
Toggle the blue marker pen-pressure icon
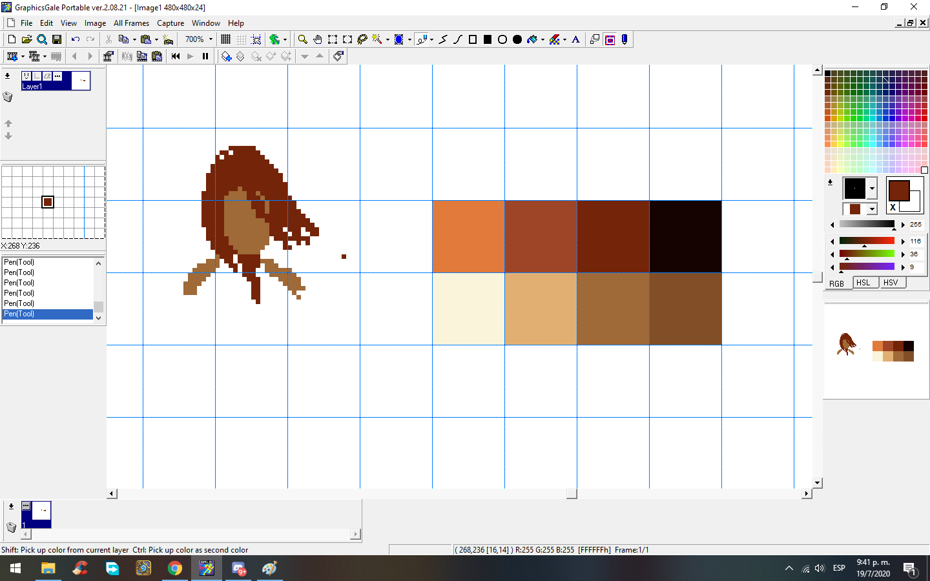tap(625, 39)
